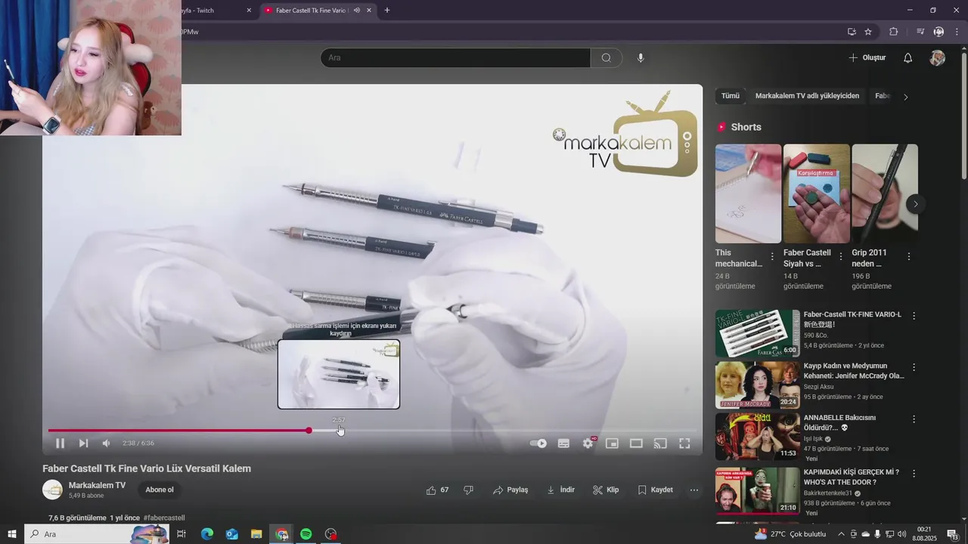Toggle subtitles/closed captions in the player
This screenshot has height=544, width=968.
pos(563,444)
